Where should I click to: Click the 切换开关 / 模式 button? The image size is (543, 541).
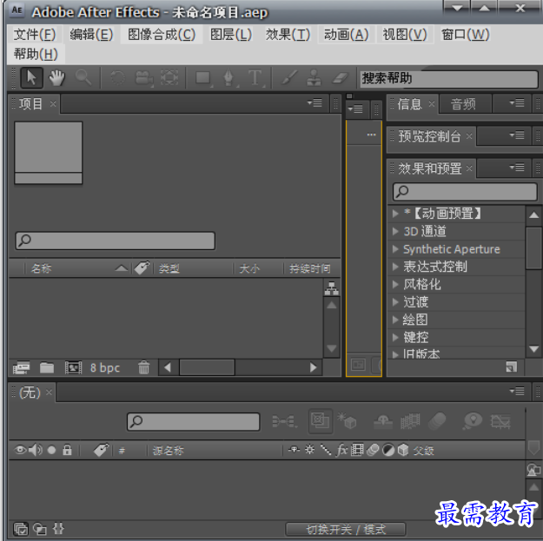tap(346, 529)
